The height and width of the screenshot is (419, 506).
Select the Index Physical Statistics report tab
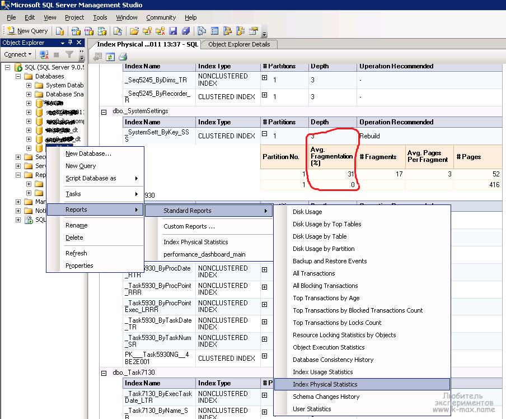(147, 44)
